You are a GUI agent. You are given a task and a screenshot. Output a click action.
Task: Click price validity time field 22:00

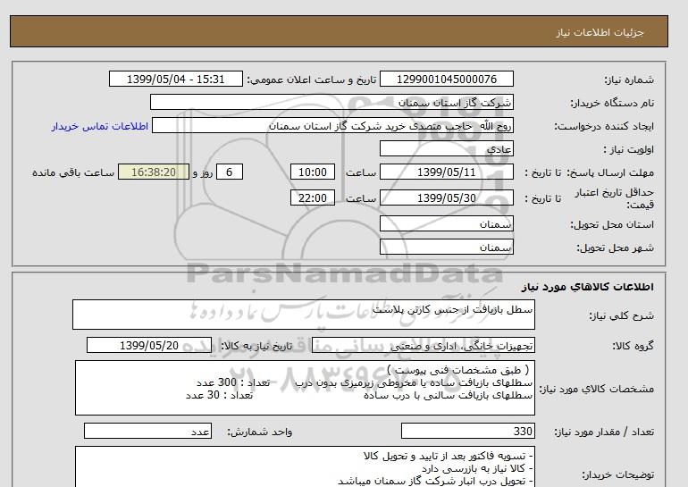tap(313, 197)
